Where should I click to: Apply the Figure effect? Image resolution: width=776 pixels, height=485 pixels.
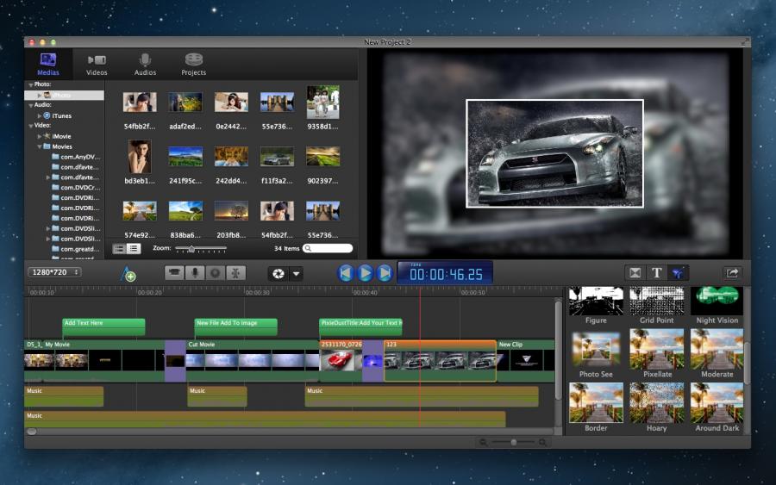pos(596,301)
